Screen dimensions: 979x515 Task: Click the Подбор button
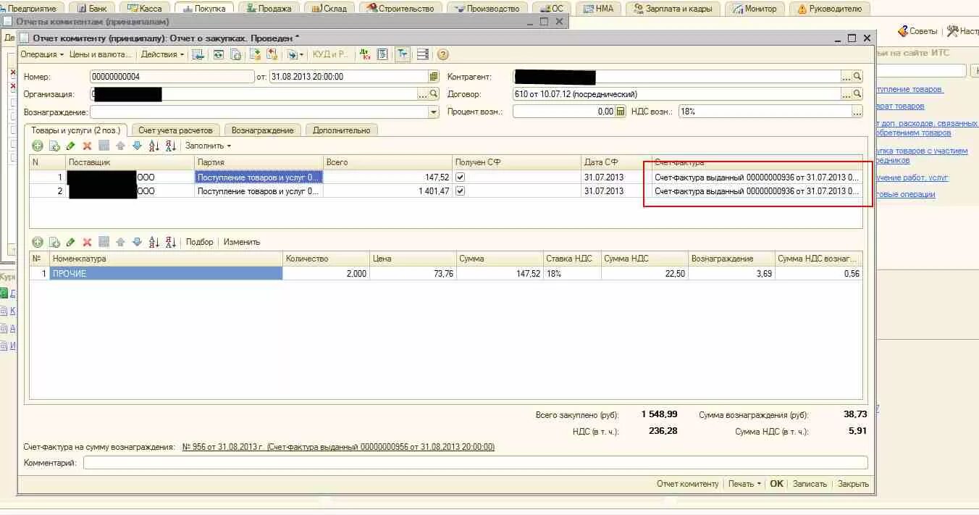200,242
